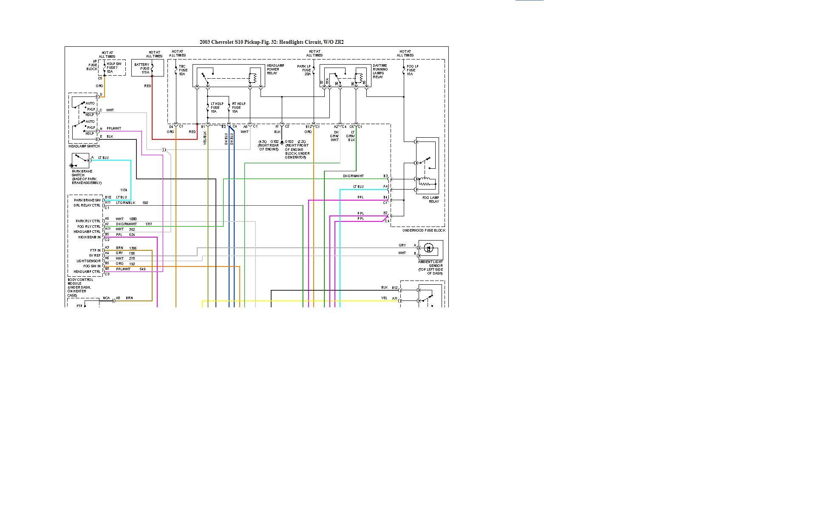
Task: Click the Battery Fuse 175A symbol
Action: pos(152,68)
